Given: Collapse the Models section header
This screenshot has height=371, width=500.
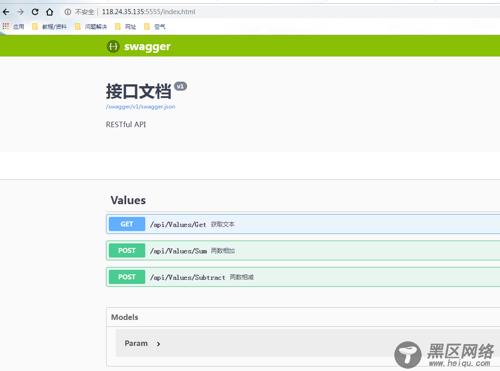Looking at the screenshot, I should pos(303,317).
